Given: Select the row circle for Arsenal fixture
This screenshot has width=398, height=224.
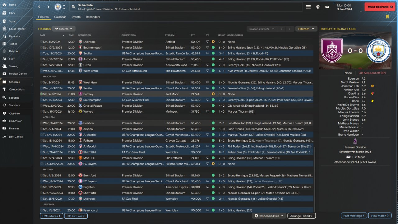Looking at the screenshot, I should pyautogui.click(x=41, y=129).
